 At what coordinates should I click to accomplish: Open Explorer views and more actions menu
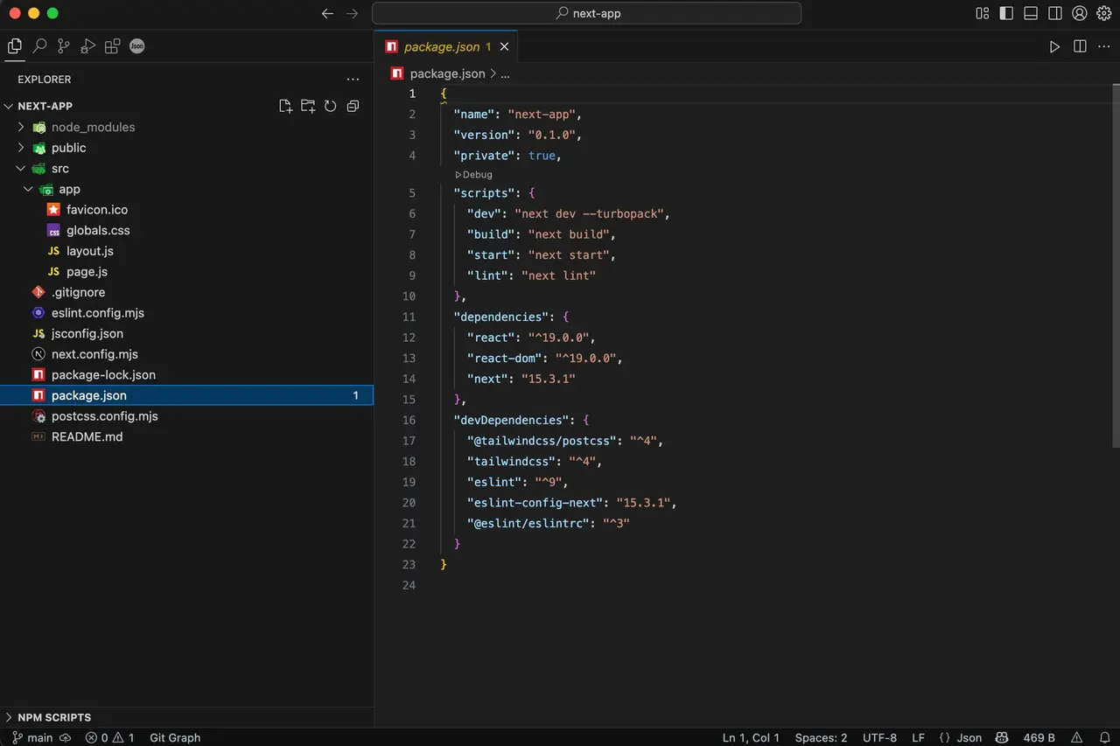(x=353, y=80)
